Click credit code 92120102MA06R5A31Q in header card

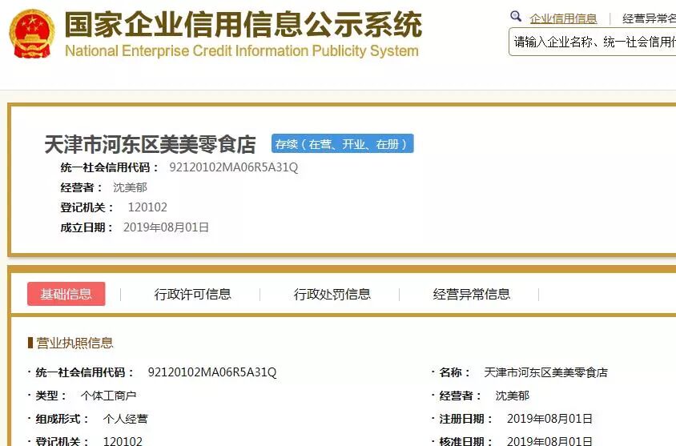pos(234,167)
